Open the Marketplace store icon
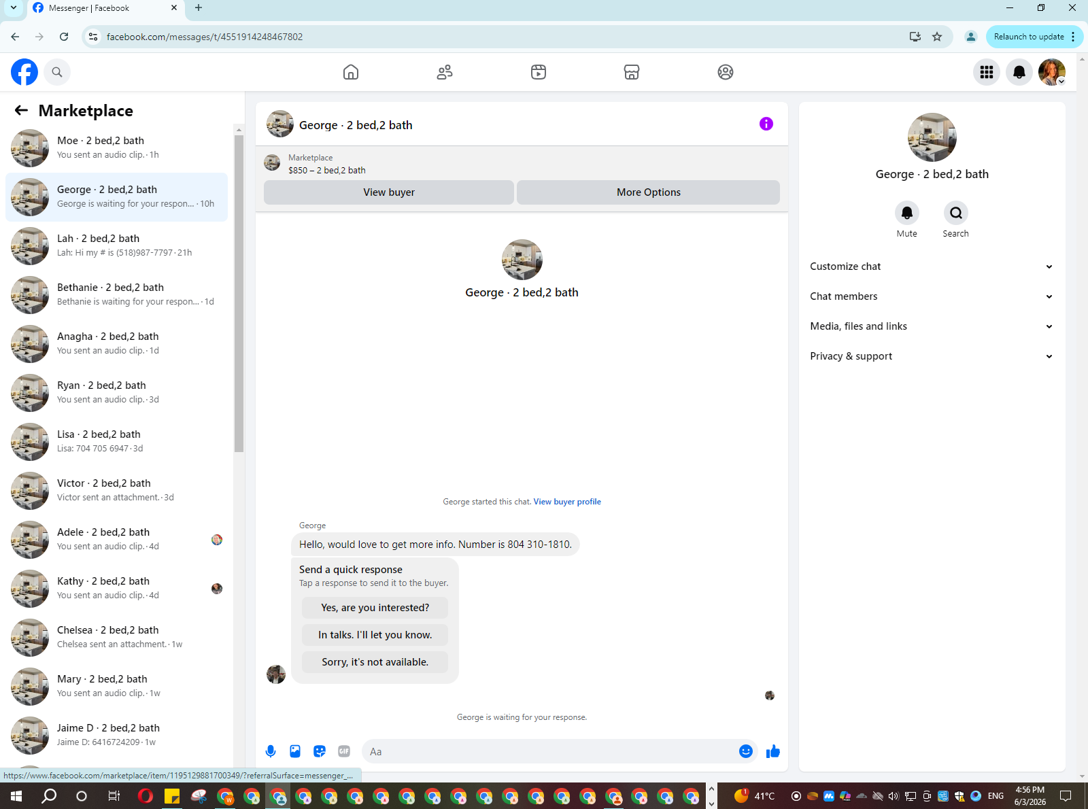 point(632,72)
